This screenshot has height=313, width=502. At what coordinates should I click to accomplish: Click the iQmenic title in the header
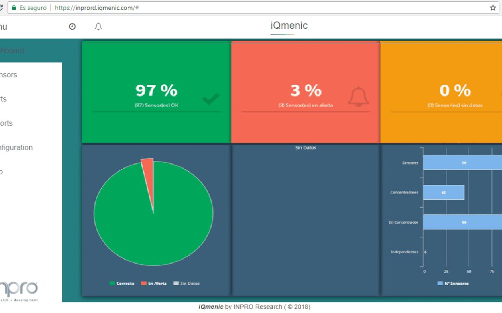pos(289,26)
